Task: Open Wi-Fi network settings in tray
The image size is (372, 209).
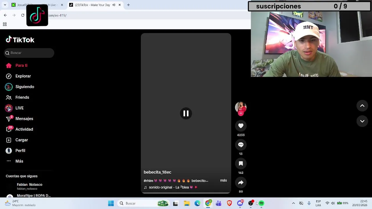Action: coord(328,203)
